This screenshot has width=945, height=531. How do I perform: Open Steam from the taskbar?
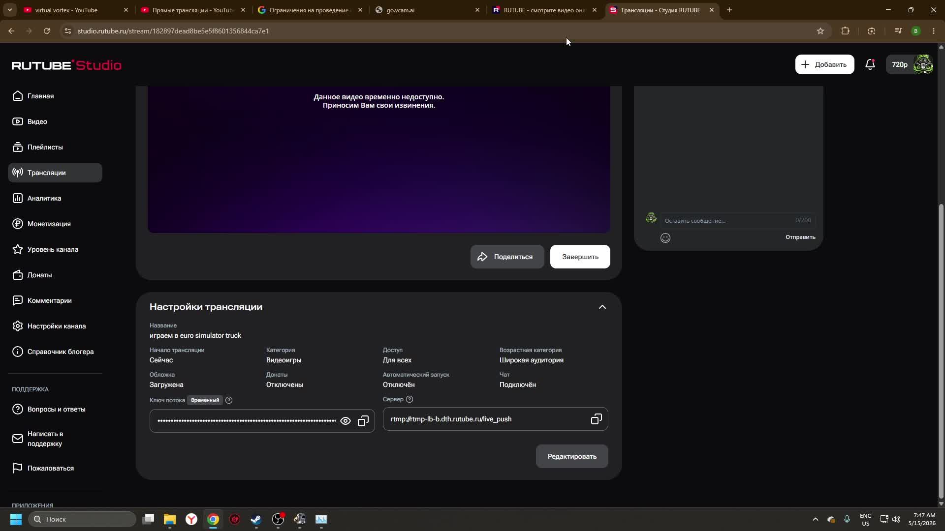coord(256,519)
